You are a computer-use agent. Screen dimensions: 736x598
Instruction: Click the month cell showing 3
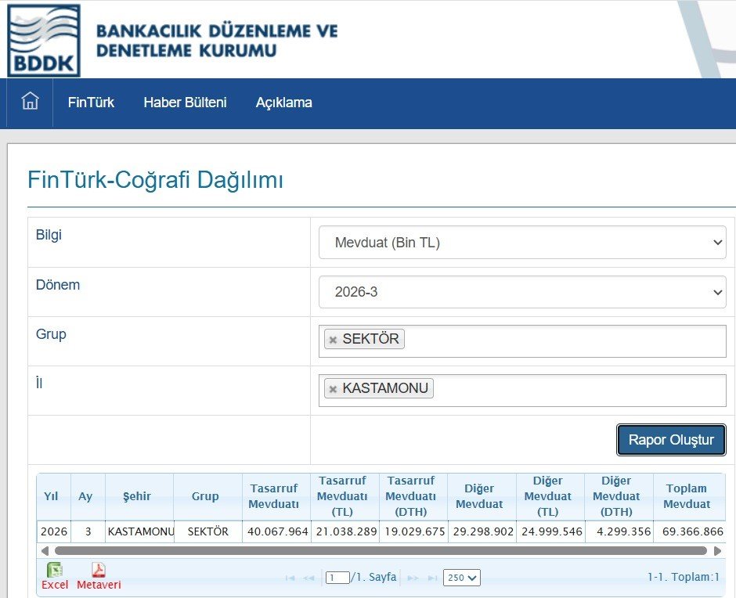coord(88,531)
